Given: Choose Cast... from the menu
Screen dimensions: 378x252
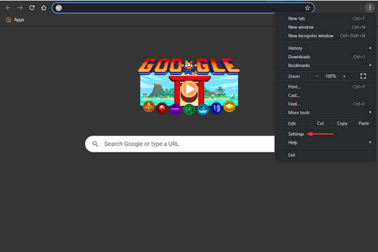Looking at the screenshot, I should pyautogui.click(x=325, y=95).
